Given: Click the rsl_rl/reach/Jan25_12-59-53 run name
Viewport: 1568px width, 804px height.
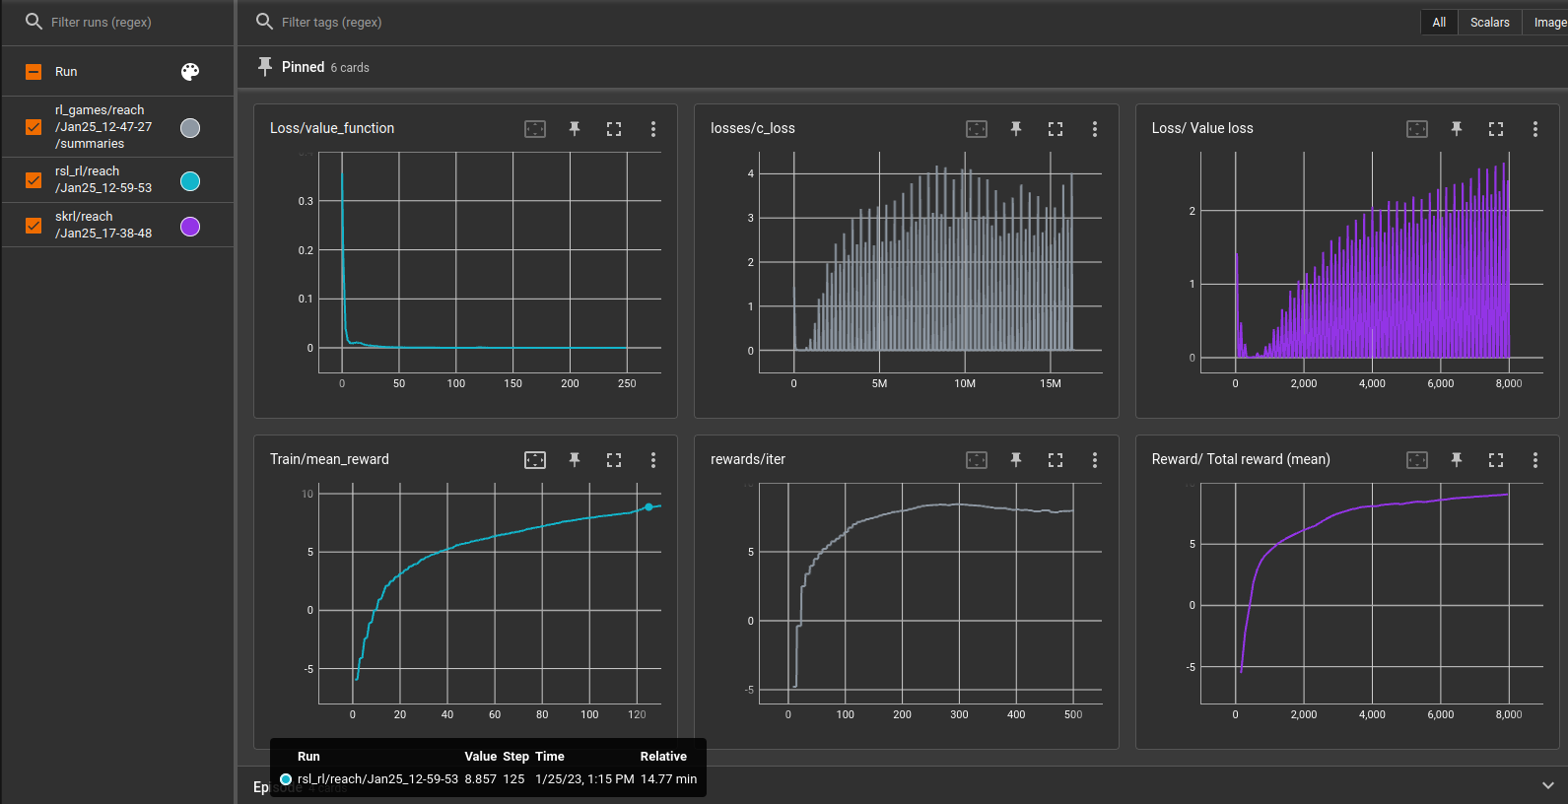Looking at the screenshot, I should pyautogui.click(x=103, y=179).
